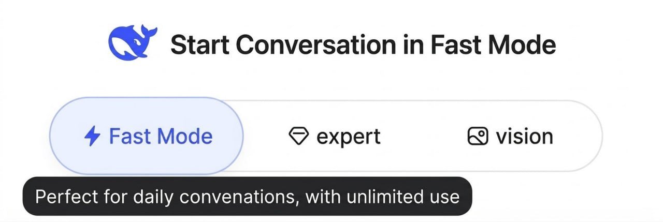The height and width of the screenshot is (222, 663).
Task: Click the diamond icon beside expert
Action: [x=298, y=137]
